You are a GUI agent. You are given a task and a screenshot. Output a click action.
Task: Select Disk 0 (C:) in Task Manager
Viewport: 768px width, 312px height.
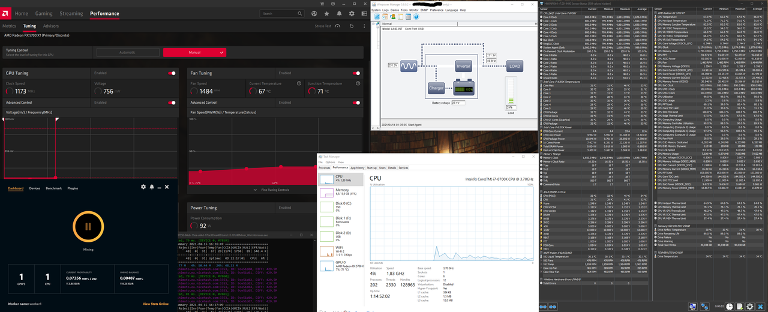tap(341, 207)
